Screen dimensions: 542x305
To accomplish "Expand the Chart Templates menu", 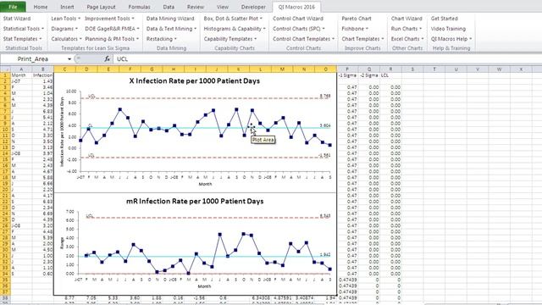I will [363, 39].
